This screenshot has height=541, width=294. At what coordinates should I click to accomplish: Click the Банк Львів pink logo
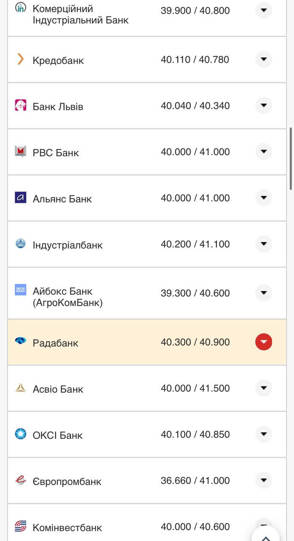[20, 105]
